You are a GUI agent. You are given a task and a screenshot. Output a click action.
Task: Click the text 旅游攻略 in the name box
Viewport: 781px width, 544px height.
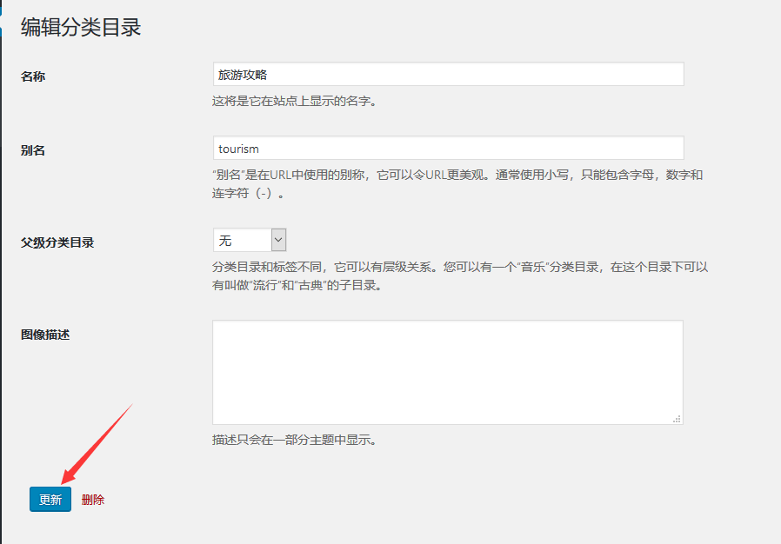coord(243,75)
